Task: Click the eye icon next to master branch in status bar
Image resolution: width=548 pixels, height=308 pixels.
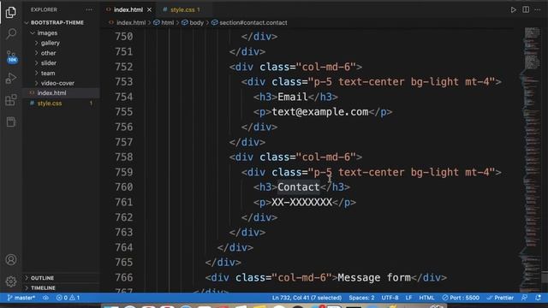Action: coord(45,298)
